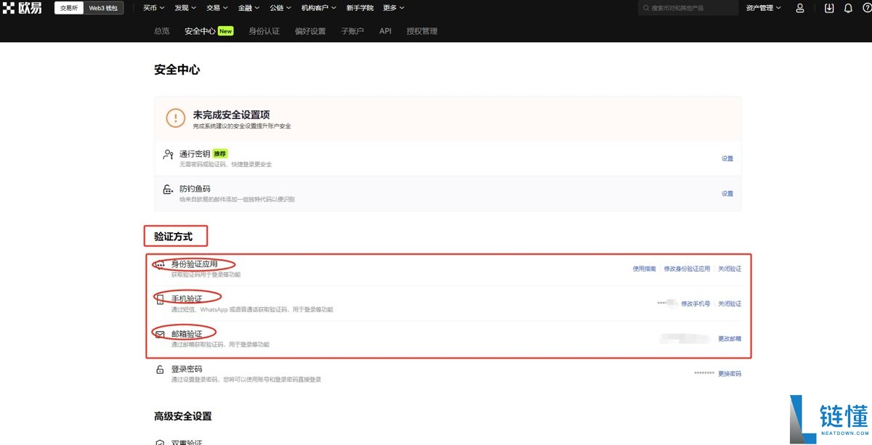Open the download app icon

coord(828,8)
